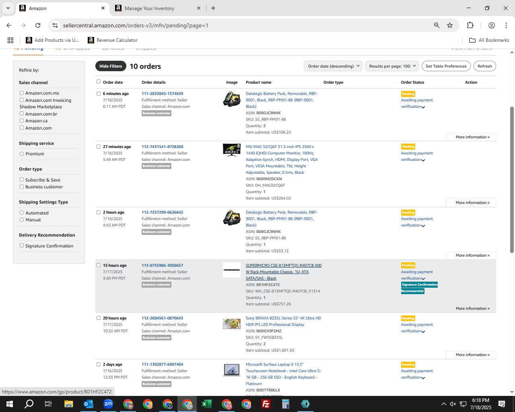
Task: Open All Bookmarks folder
Action: click(x=489, y=40)
